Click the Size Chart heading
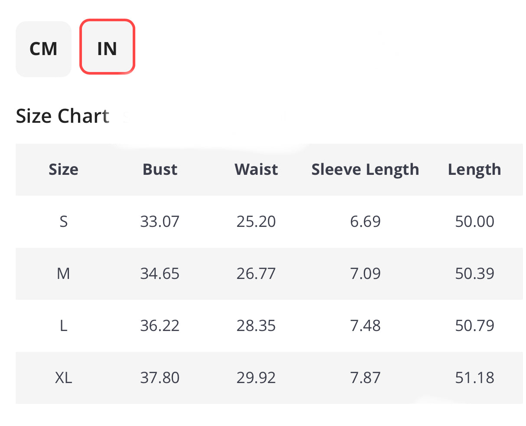Viewport: 526px width, 426px height. [62, 115]
